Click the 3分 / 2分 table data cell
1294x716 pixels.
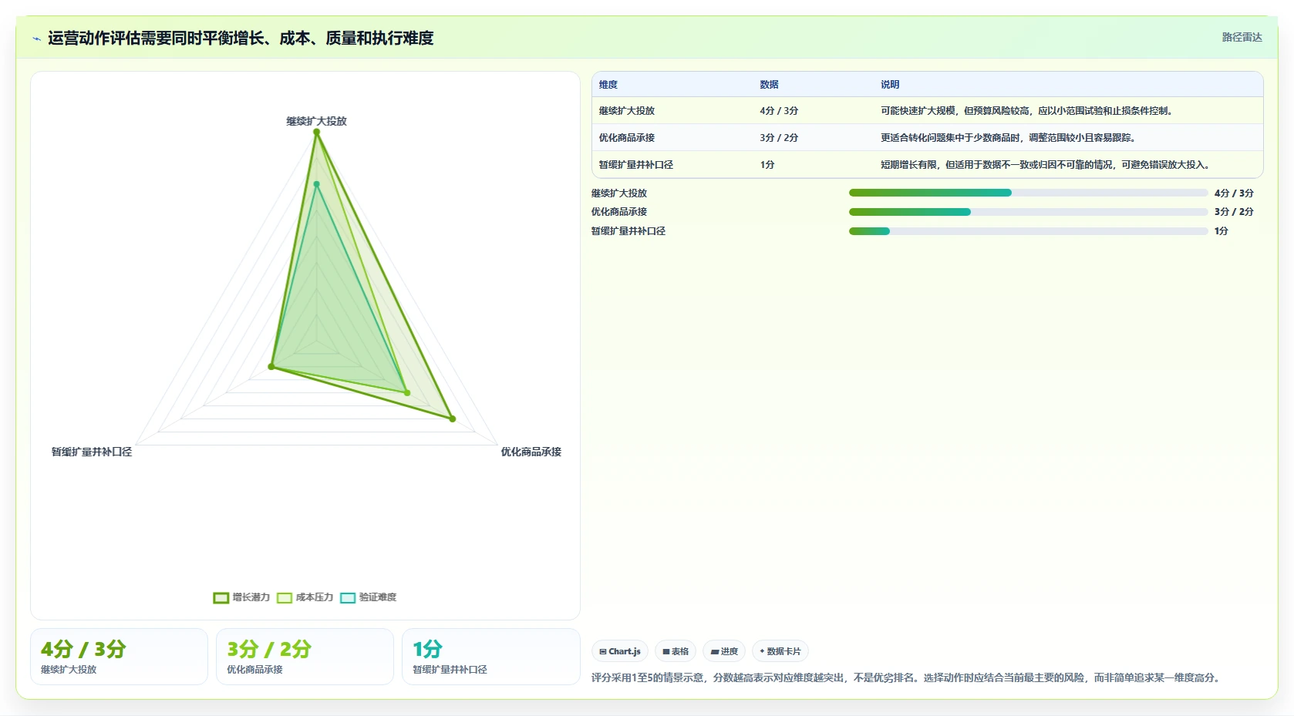[779, 138]
